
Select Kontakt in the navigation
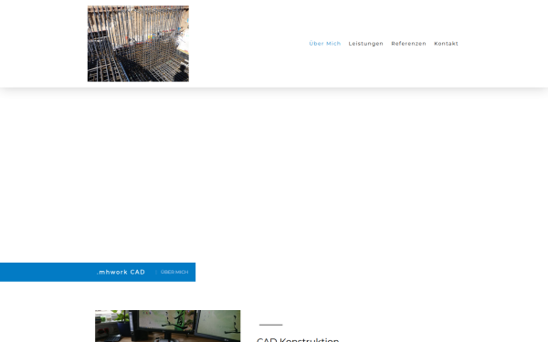(x=446, y=44)
